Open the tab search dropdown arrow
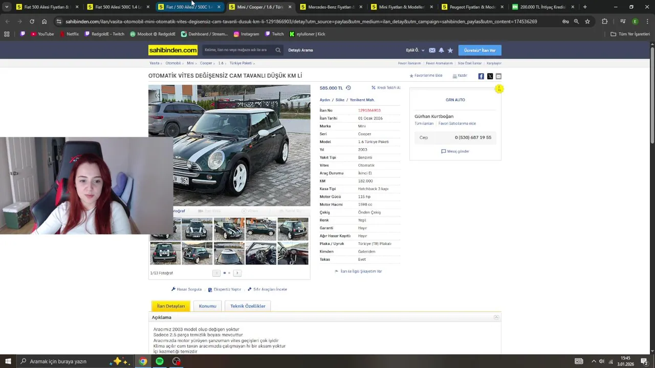Screen dimensions: 655x368 7,7
